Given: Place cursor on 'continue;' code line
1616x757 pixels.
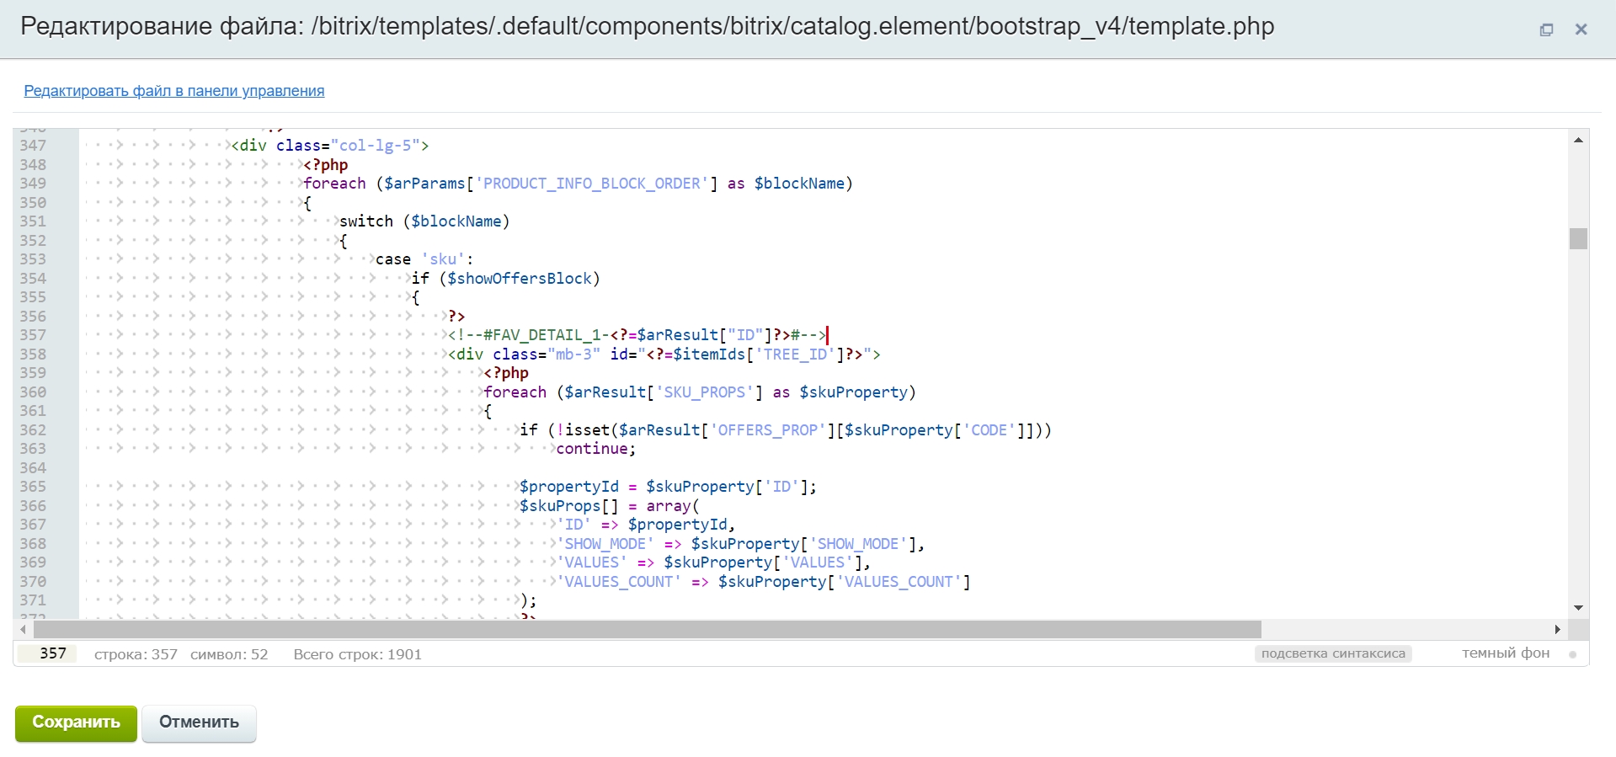Looking at the screenshot, I should (595, 449).
